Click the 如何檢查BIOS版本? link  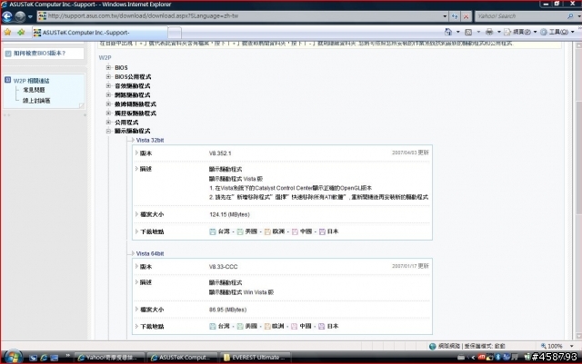tap(39, 54)
